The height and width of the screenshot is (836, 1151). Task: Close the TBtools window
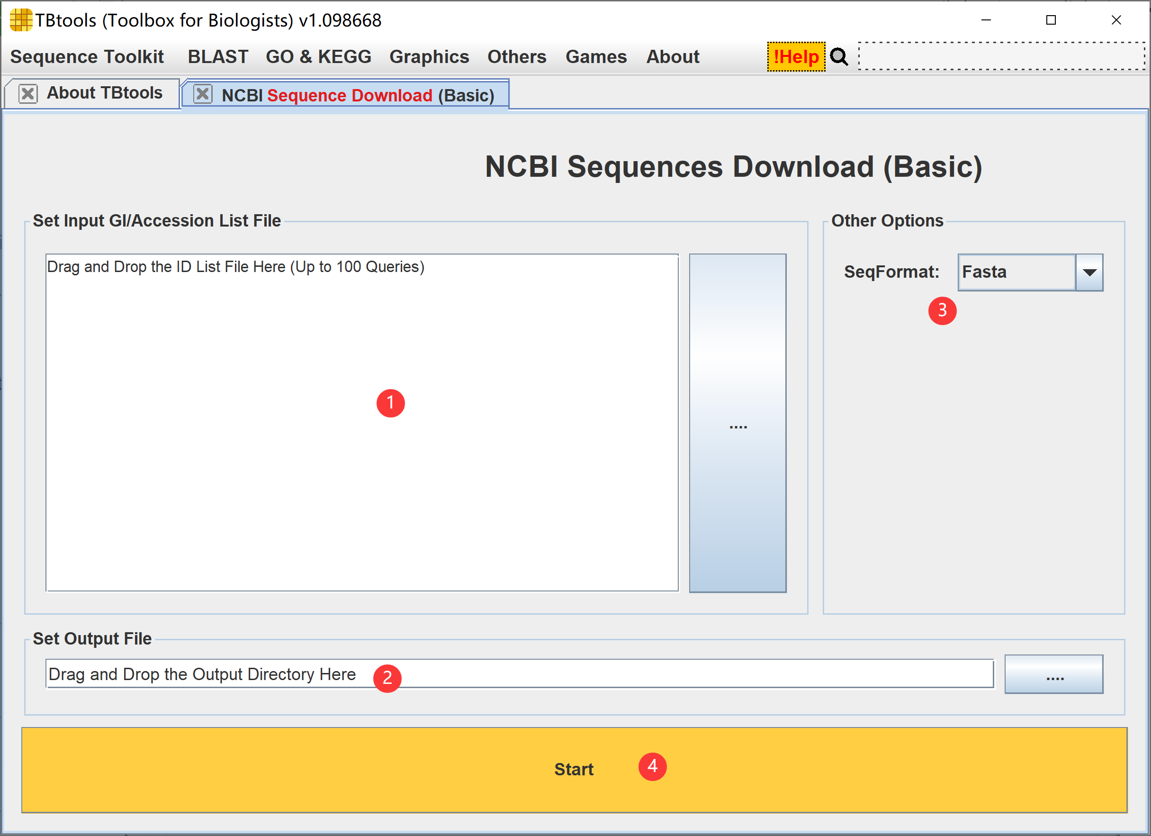click(1116, 20)
